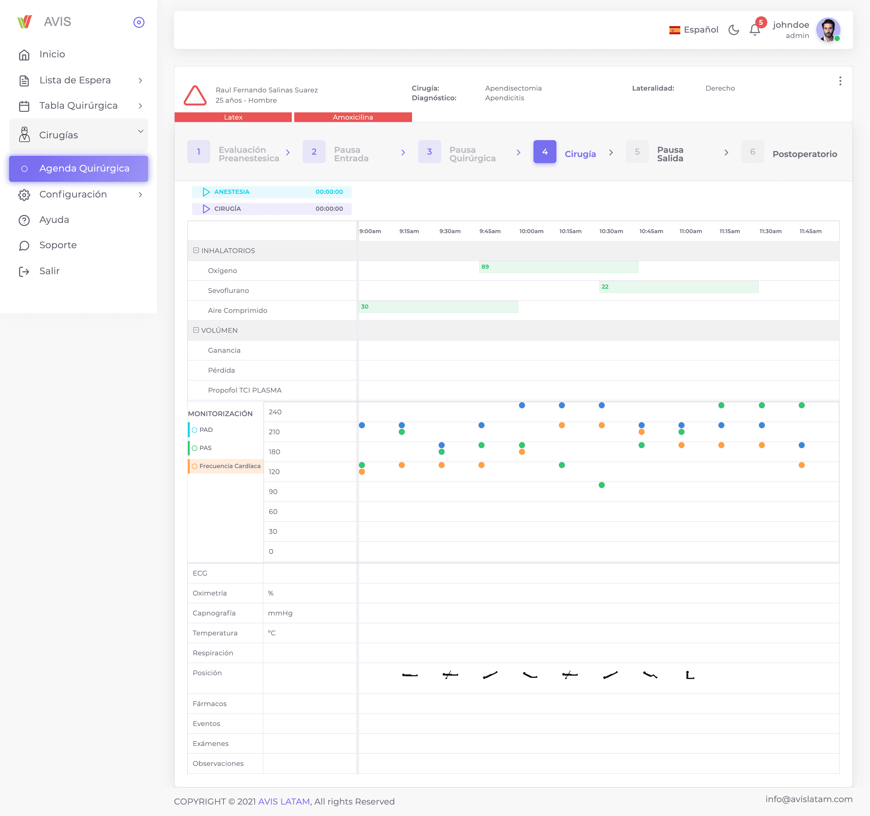Open the Español language selector
Viewport: 870px width, 816px height.
tap(694, 30)
